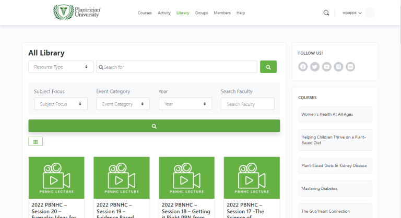Image resolution: width=401 pixels, height=218 pixels.
Task: Open the LinkedIn social icon
Action: (x=351, y=67)
